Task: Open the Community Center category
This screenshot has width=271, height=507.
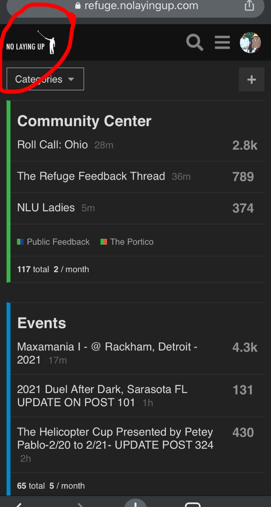Action: click(84, 121)
